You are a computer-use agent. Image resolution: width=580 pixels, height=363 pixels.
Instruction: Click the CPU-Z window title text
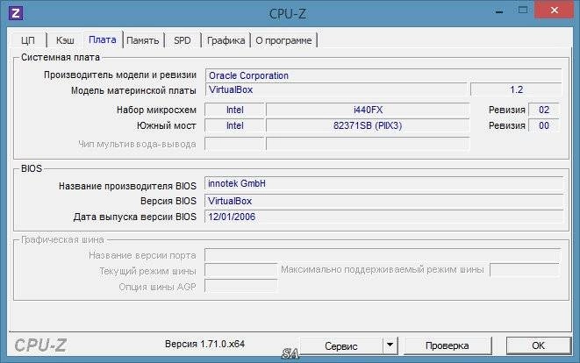[x=288, y=14]
